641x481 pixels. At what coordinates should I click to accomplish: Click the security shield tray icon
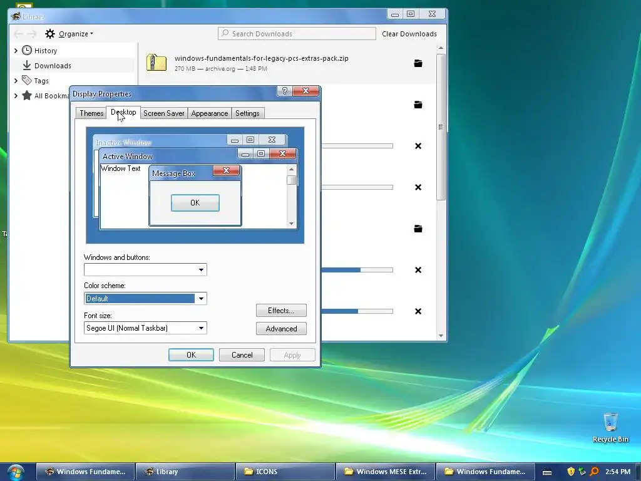571,472
